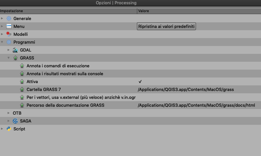The width and height of the screenshot is (261, 156).
Task: Edit the Cartella GRASS 7 path value
Action: (186, 90)
